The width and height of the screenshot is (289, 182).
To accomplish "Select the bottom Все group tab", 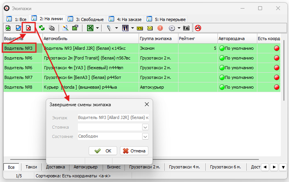I will (11, 167).
